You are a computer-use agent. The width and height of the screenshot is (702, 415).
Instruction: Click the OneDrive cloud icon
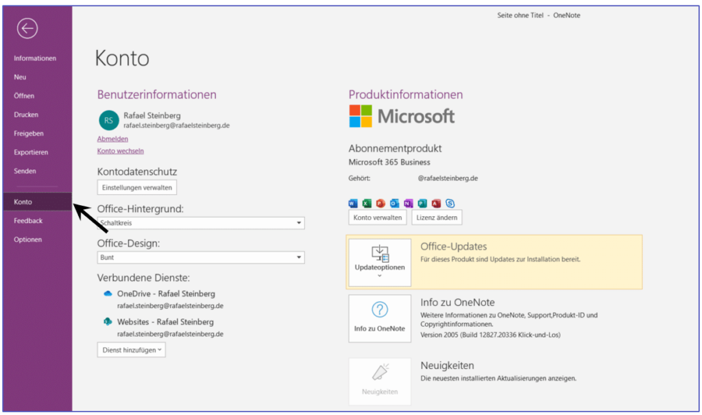coord(108,294)
